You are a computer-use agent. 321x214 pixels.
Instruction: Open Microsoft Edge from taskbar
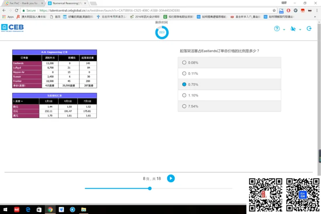point(28,210)
